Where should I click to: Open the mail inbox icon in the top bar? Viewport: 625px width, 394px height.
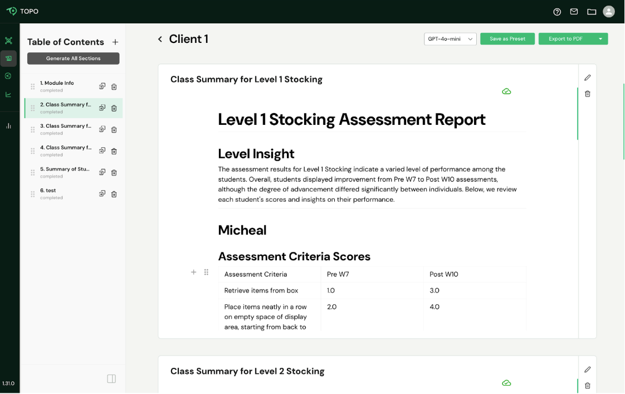[x=574, y=11]
